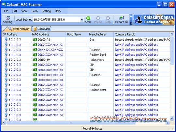176x132 pixels.
Task: Sort by the Compare Result column header
Action: tap(142, 34)
